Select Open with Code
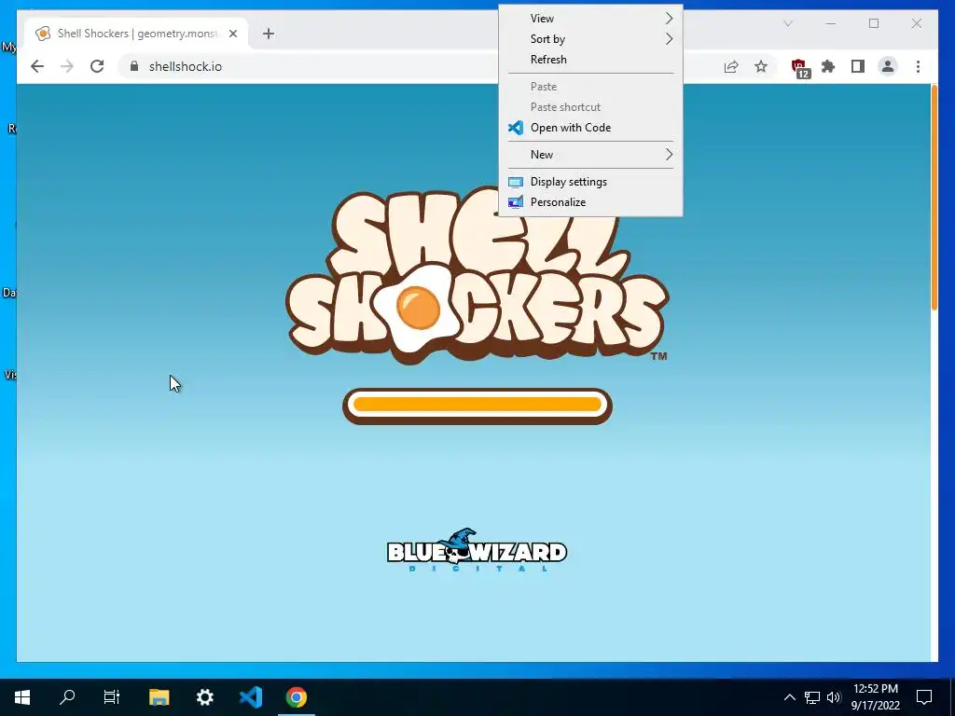The height and width of the screenshot is (716, 955). (x=590, y=127)
